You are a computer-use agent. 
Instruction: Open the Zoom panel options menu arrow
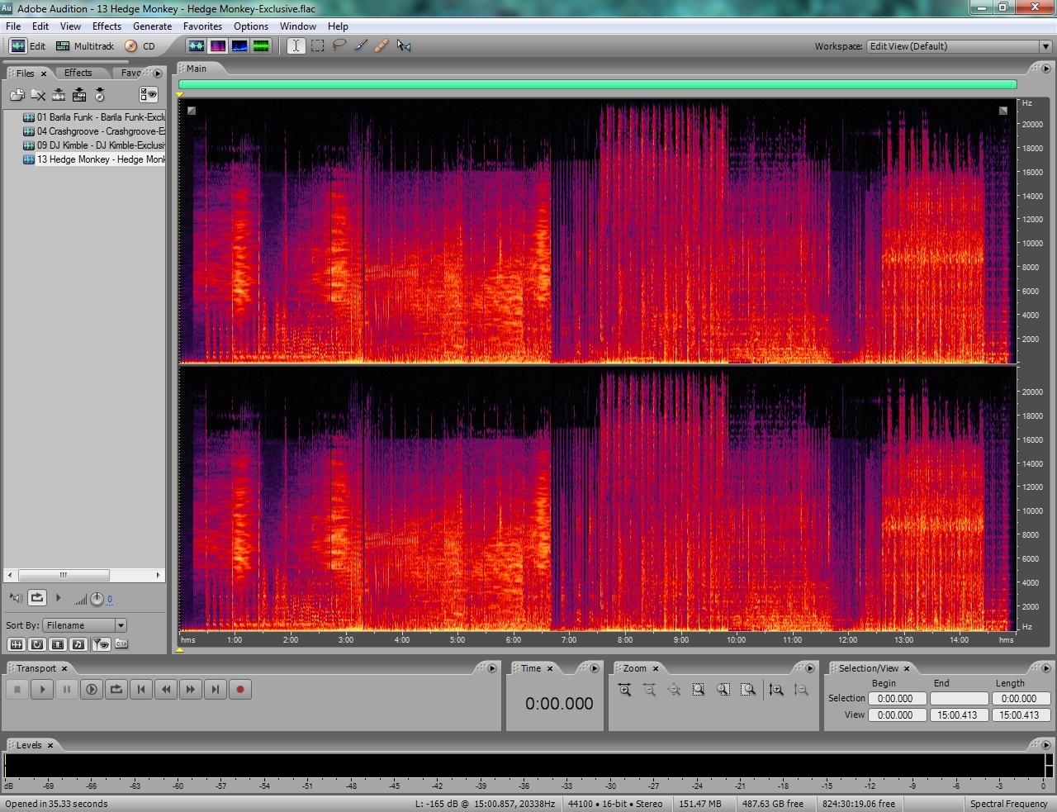pos(810,668)
